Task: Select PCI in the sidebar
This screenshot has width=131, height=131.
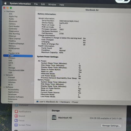Action: pyautogui.click(x=10, y=51)
